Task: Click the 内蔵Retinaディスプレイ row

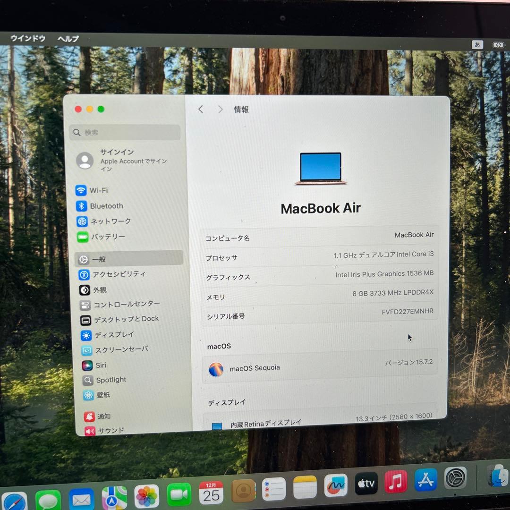Action: 320,420
